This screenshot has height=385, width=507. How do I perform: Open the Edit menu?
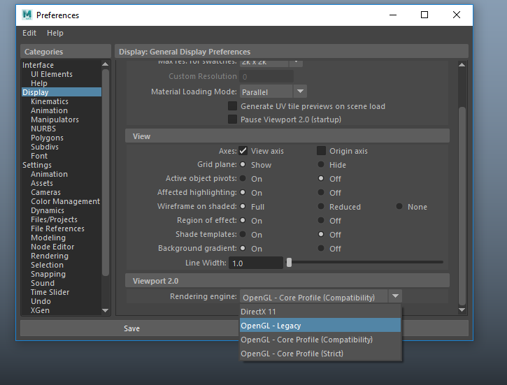[29, 33]
